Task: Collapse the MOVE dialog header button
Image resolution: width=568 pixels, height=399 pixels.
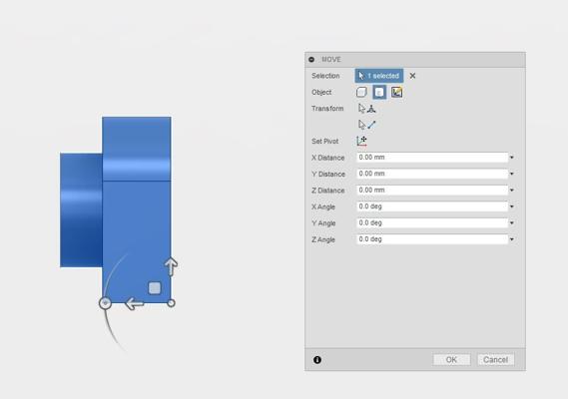Action: pyautogui.click(x=311, y=60)
